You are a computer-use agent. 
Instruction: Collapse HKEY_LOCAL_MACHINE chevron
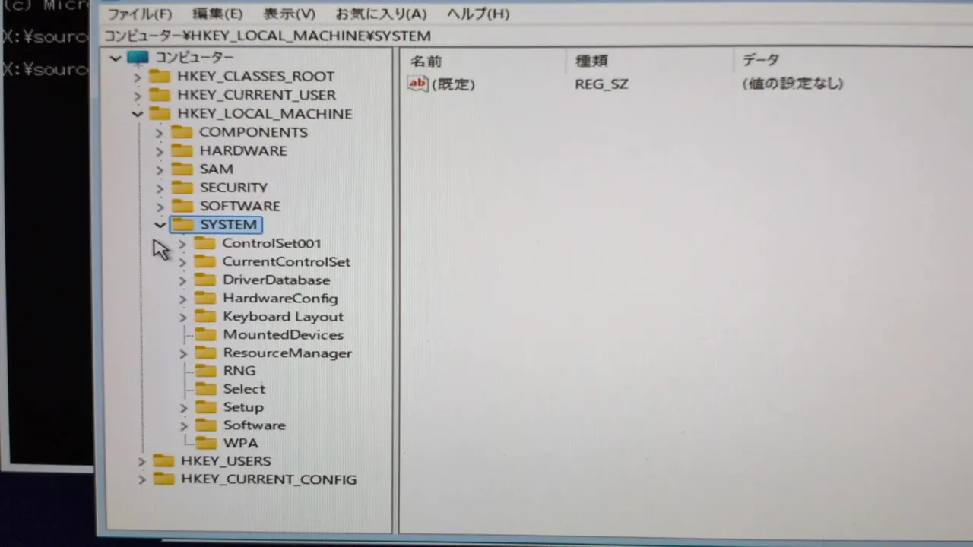[x=138, y=114]
